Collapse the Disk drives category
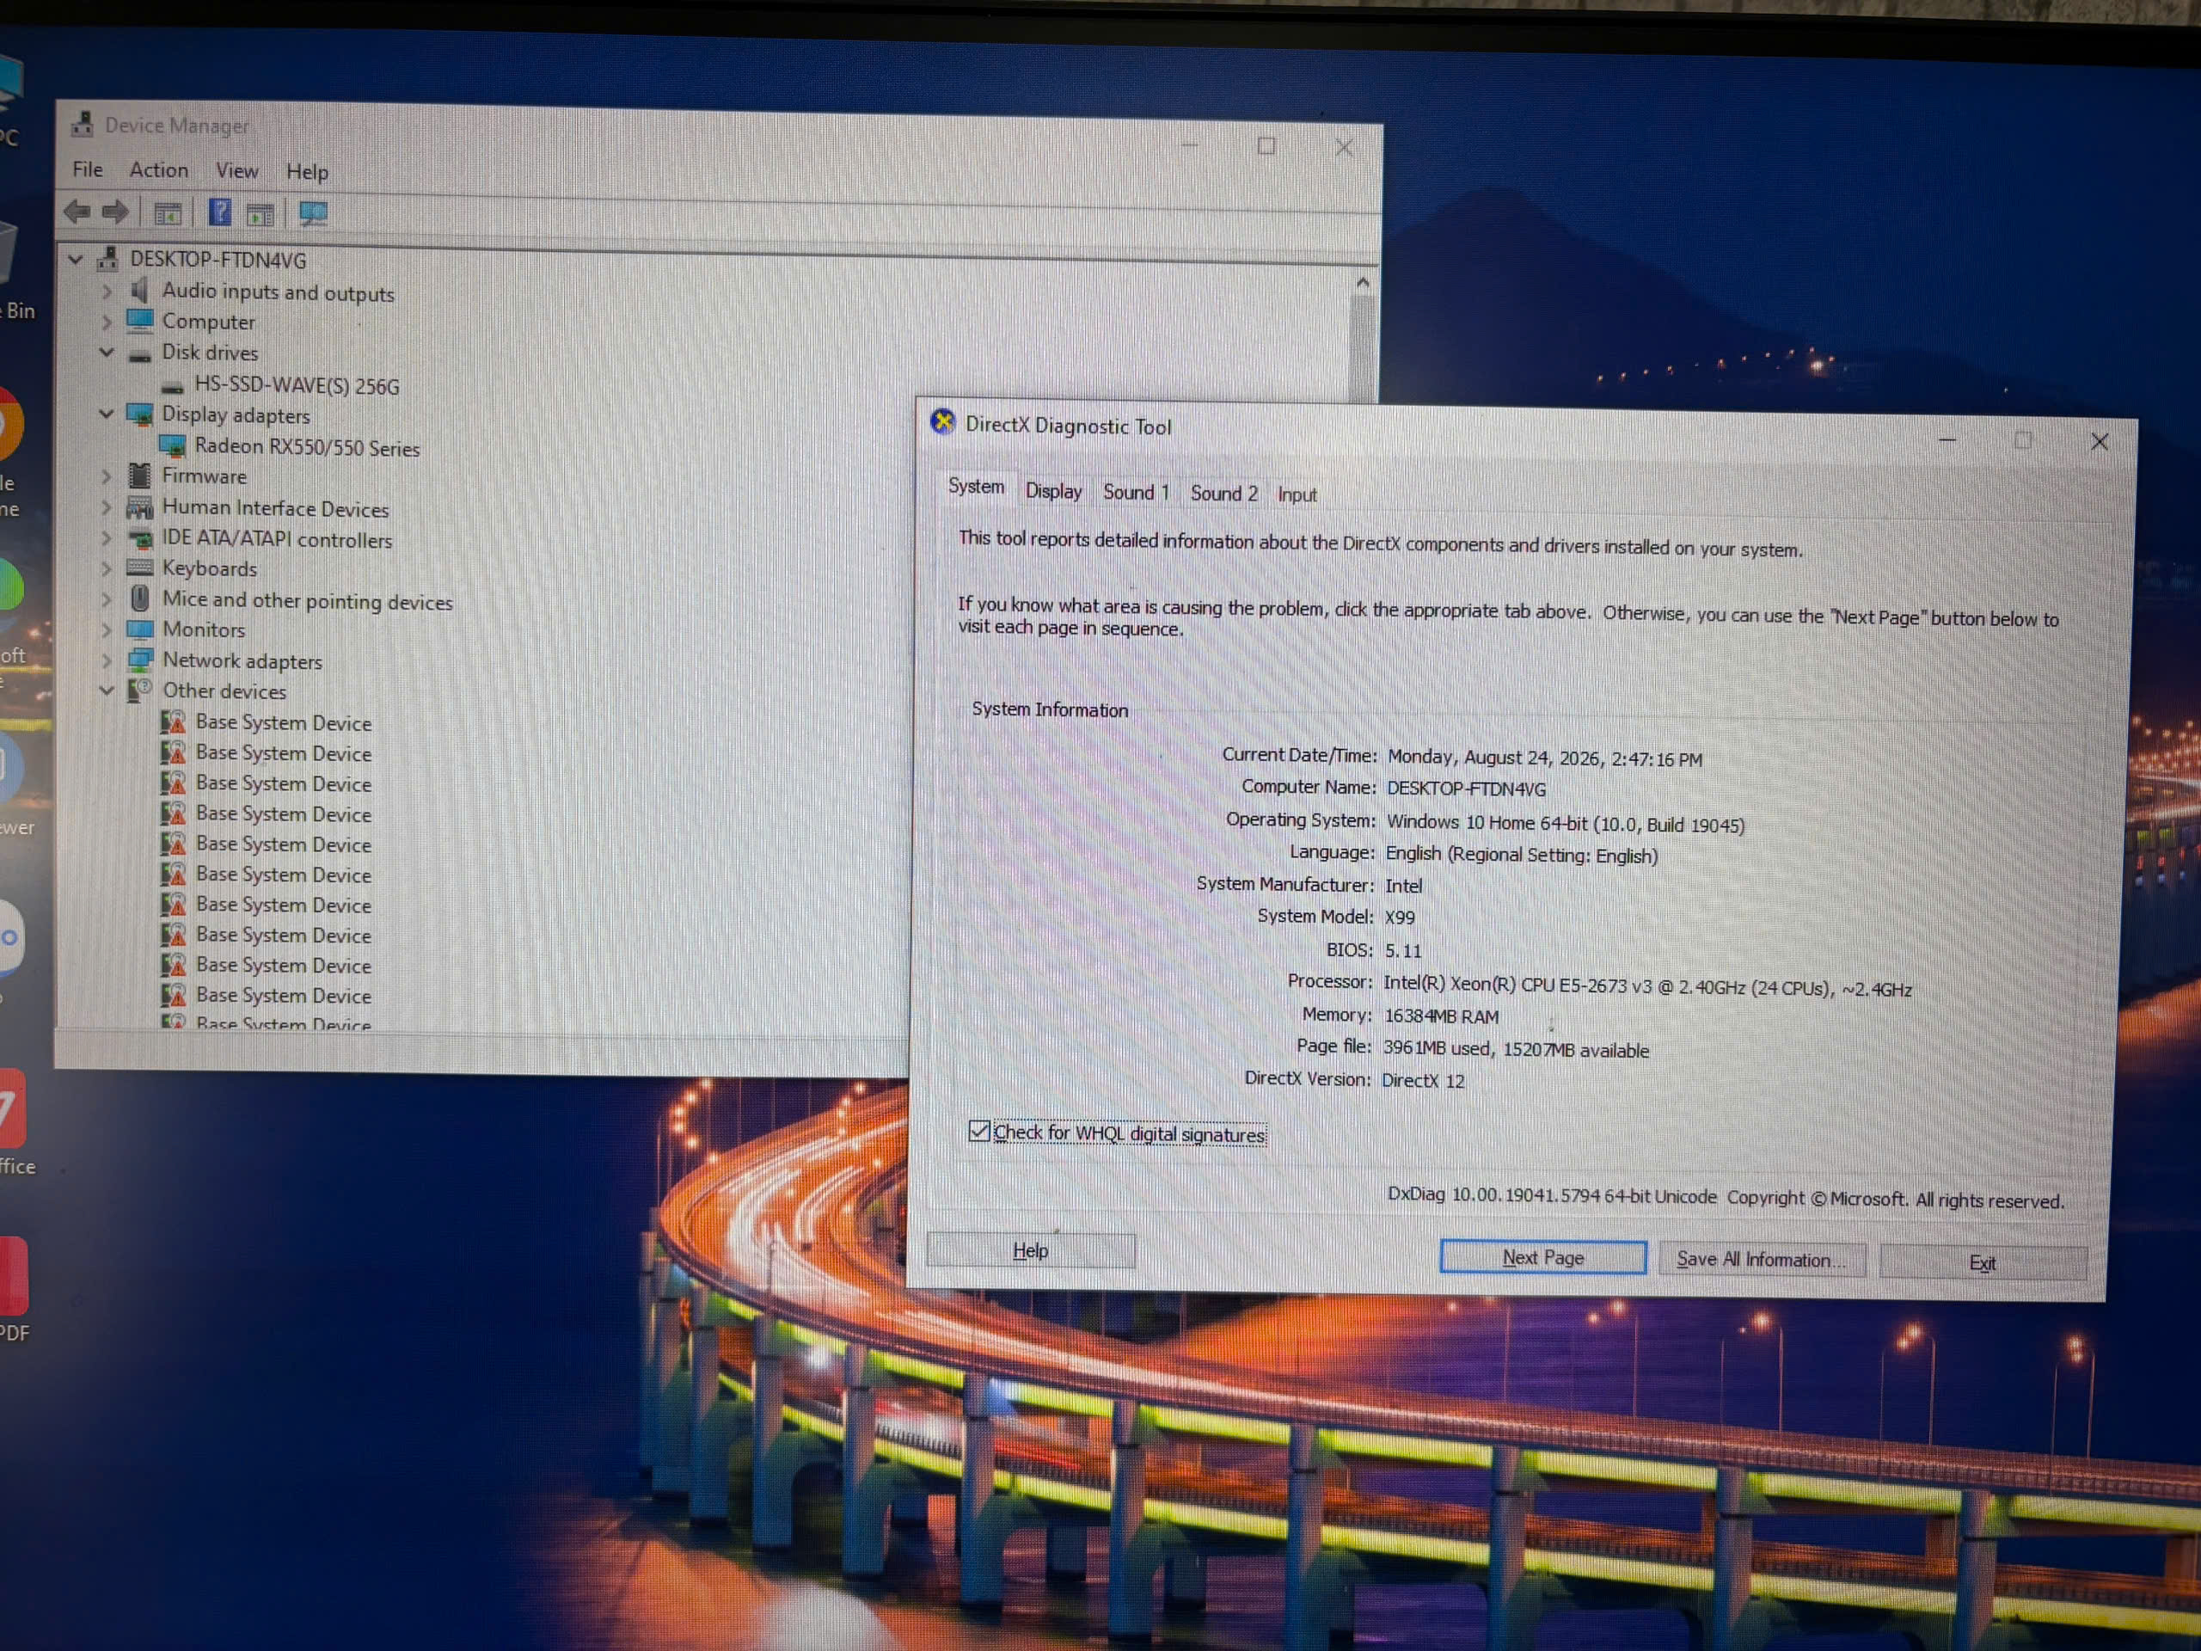 [x=107, y=353]
